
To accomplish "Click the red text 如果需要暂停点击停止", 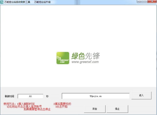I will click(37, 109).
